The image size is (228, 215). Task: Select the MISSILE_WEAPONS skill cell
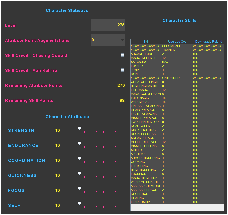(146, 118)
